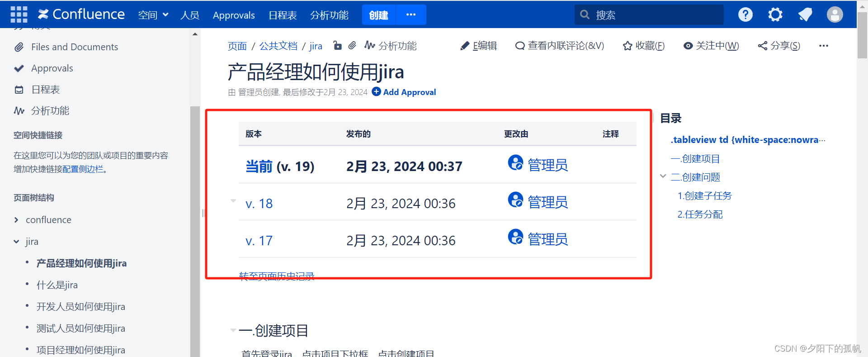The width and height of the screenshot is (868, 357).
Task: Click 查看内联评论(&V)
Action: point(560,46)
